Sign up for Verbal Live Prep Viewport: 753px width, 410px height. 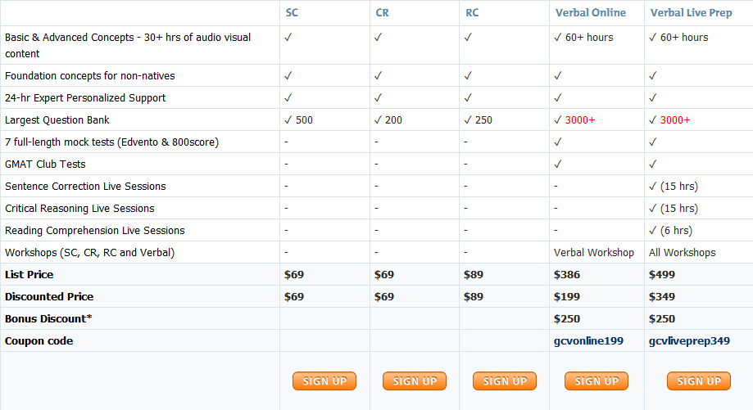(699, 381)
